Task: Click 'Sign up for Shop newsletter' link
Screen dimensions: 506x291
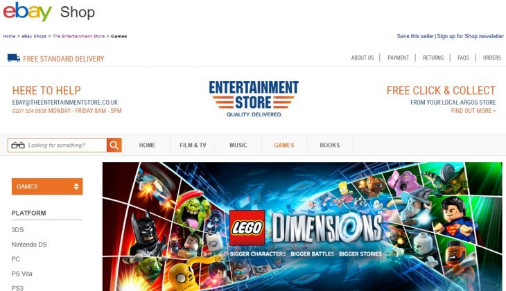Action: pyautogui.click(x=470, y=36)
